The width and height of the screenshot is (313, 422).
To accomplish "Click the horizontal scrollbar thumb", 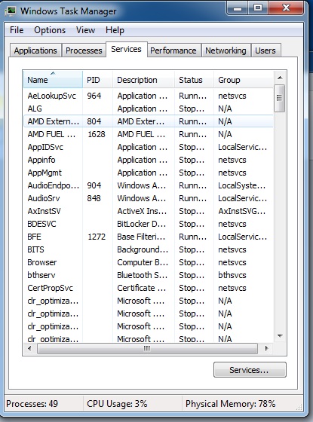I will pyautogui.click(x=147, y=348).
